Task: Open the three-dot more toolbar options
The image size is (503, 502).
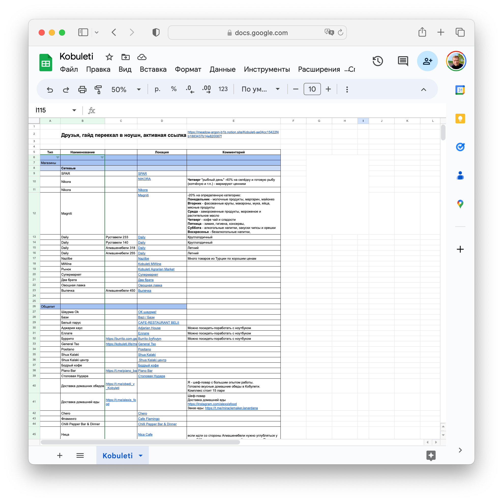Action: (x=347, y=90)
